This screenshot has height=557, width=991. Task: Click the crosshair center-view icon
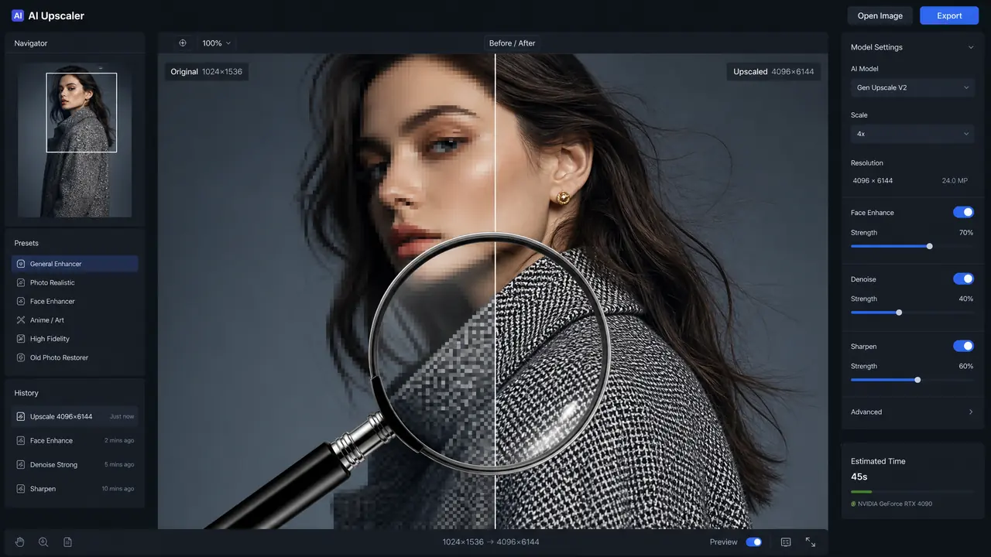183,43
